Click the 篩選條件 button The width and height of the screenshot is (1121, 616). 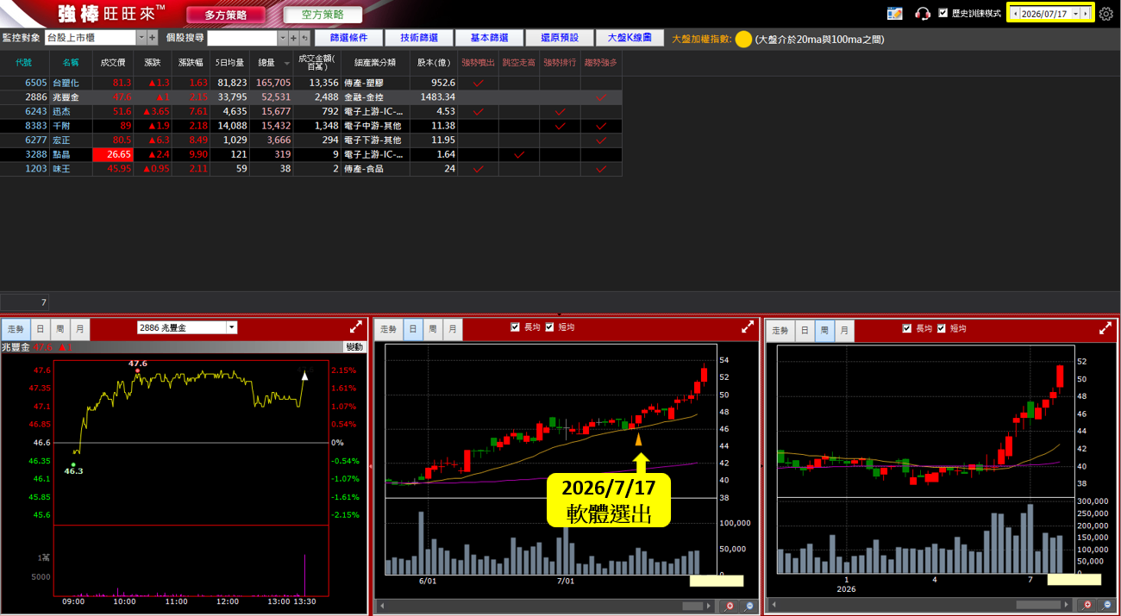pyautogui.click(x=348, y=38)
